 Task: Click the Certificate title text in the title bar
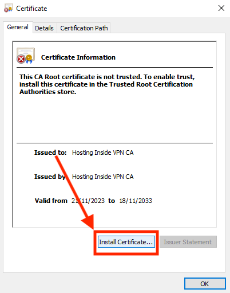tap(31, 9)
